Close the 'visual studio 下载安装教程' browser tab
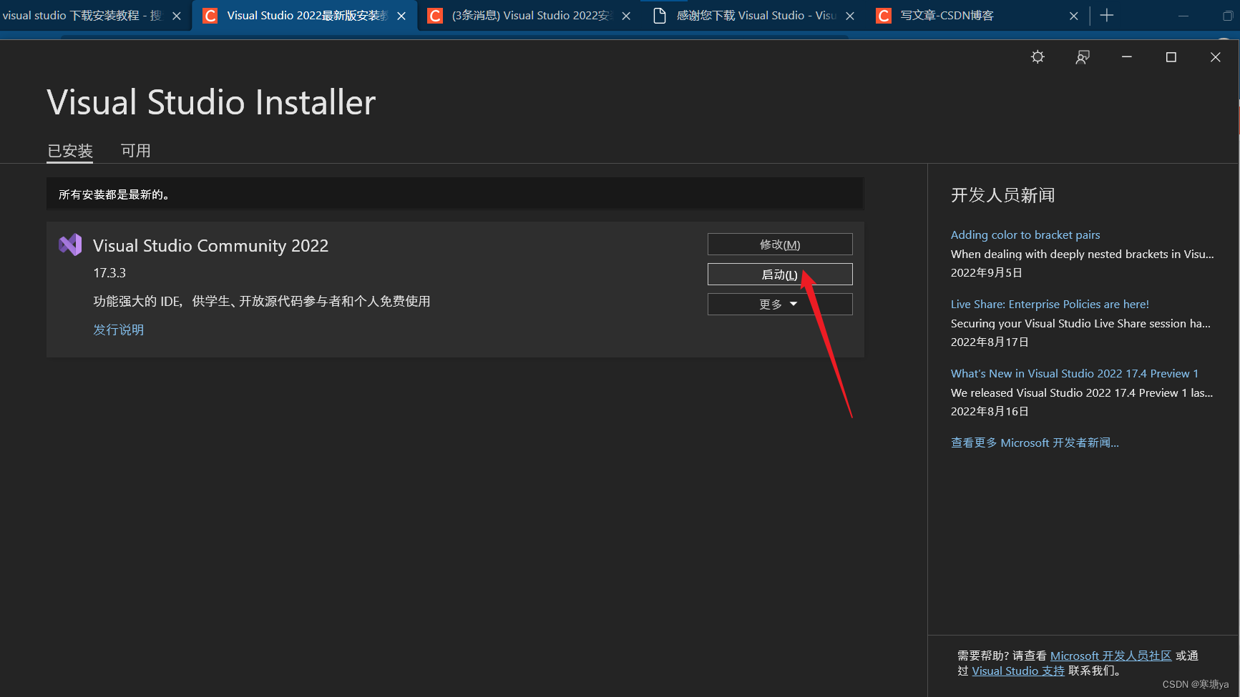This screenshot has height=697, width=1240. 177,16
